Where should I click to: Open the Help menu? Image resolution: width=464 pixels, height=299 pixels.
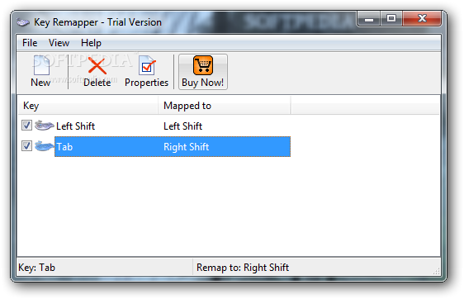[x=91, y=43]
